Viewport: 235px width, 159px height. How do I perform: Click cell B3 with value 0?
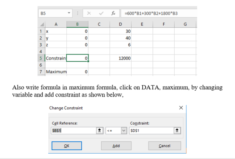(x=77, y=44)
